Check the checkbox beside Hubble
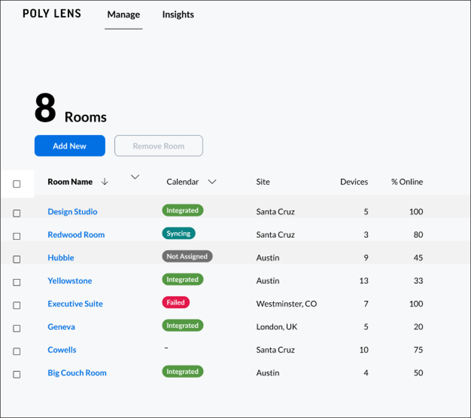The height and width of the screenshot is (418, 471). point(16,259)
